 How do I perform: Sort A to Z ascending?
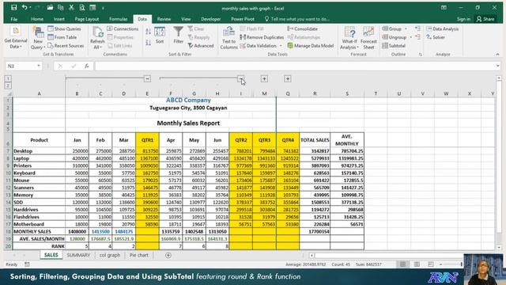click(148, 32)
